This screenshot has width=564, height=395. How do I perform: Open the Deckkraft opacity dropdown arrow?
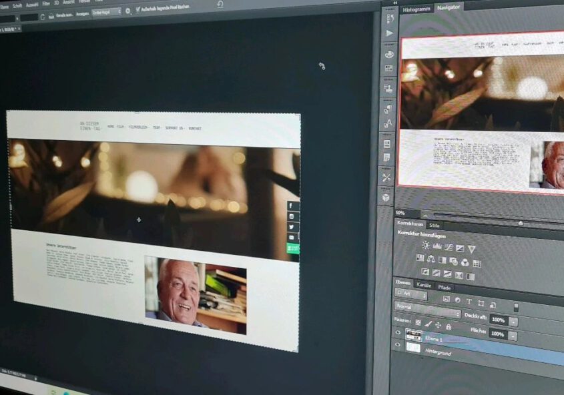point(513,321)
